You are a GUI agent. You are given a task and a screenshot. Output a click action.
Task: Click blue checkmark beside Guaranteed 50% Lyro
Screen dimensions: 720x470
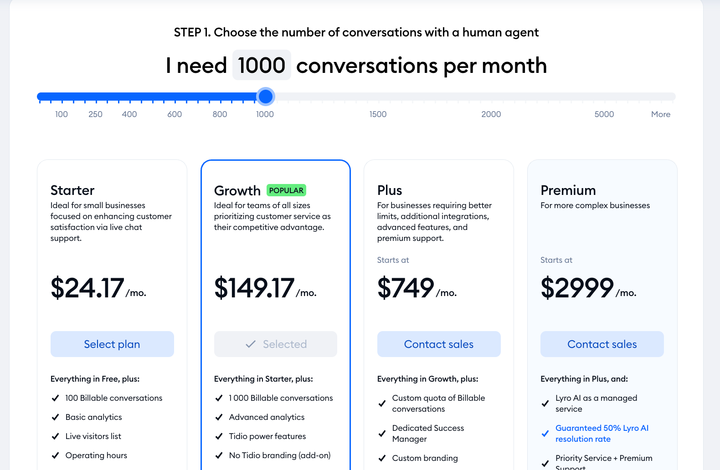pos(545,434)
